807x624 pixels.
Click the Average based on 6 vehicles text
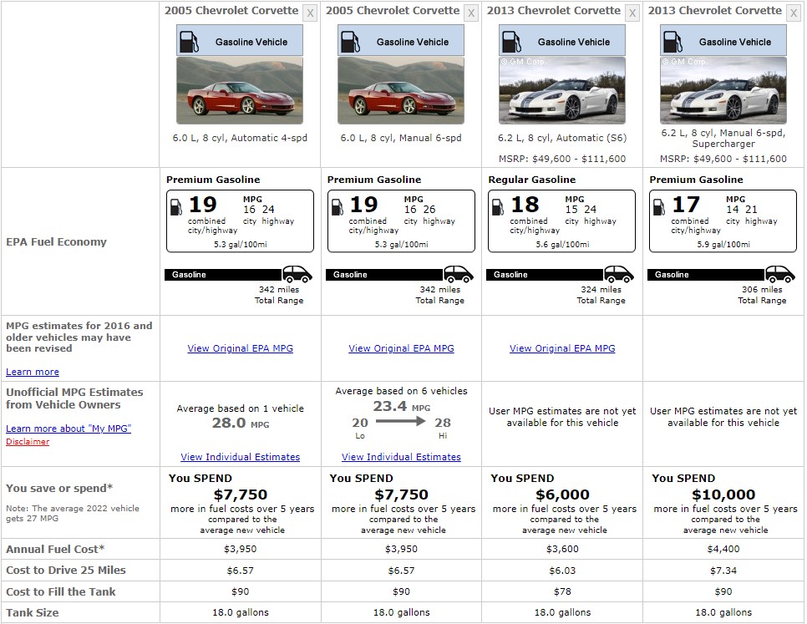pos(402,391)
